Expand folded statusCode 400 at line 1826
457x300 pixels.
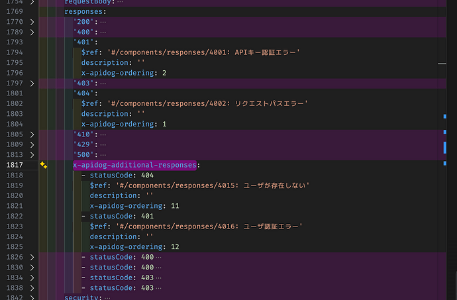[x=31, y=257]
